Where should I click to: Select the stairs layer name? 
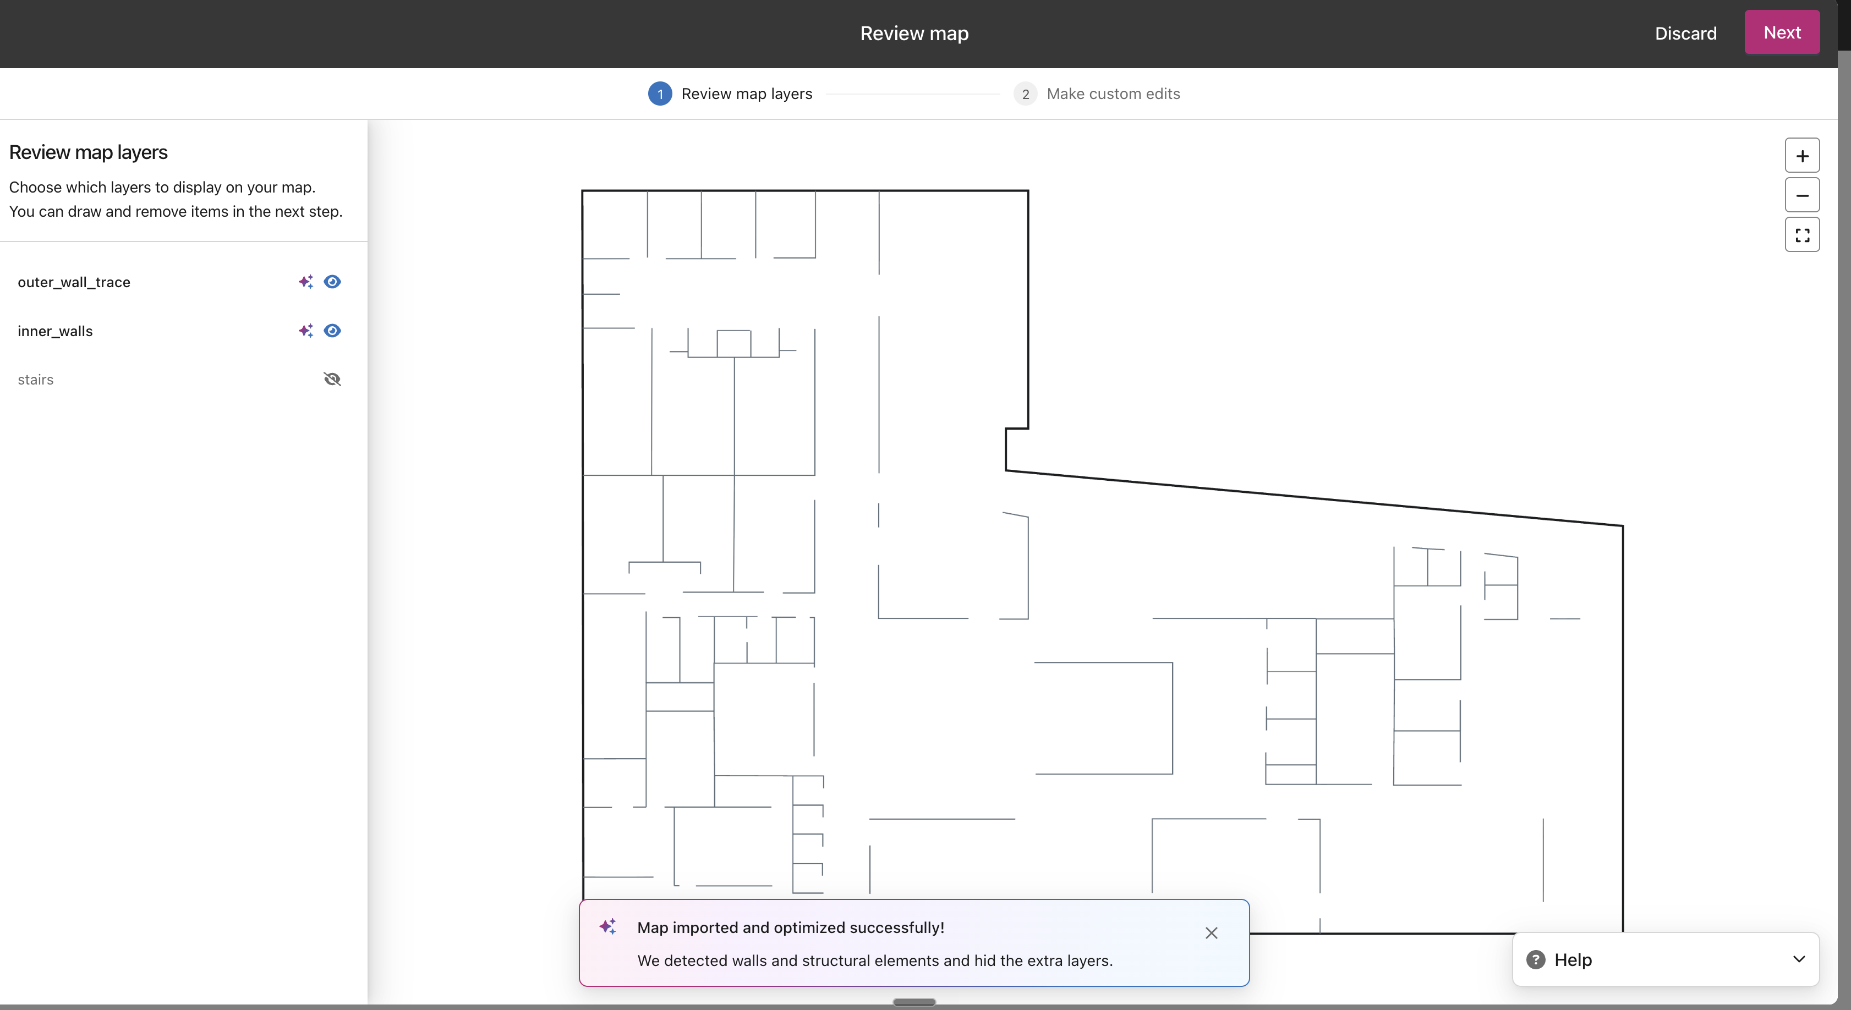click(x=35, y=379)
